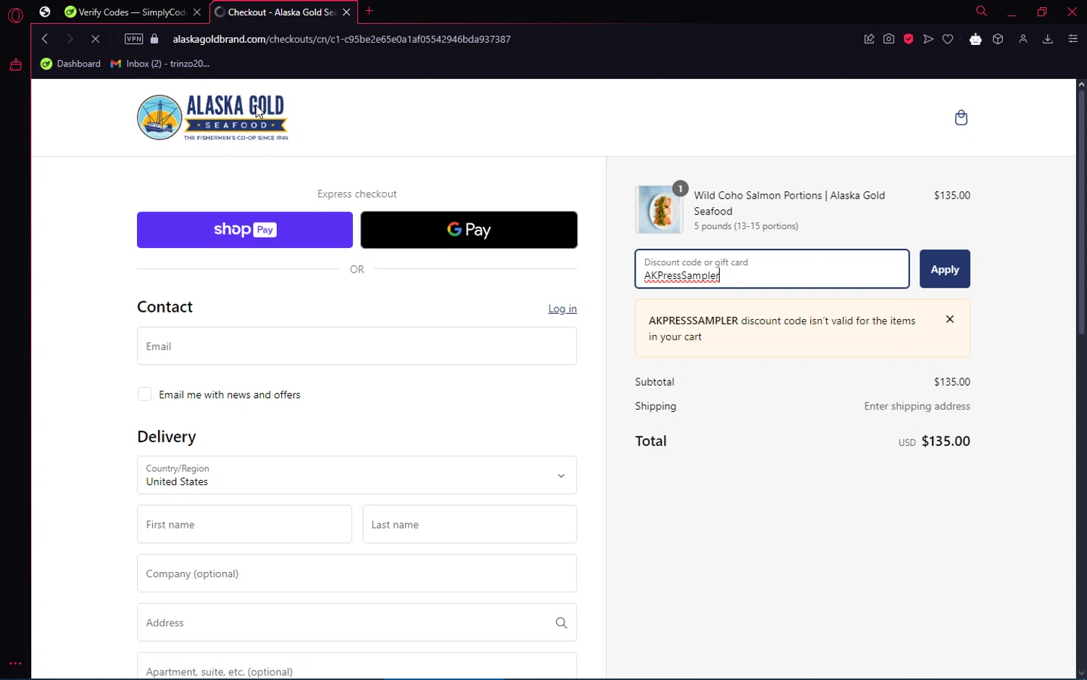Image resolution: width=1087 pixels, height=680 pixels.
Task: Open the easy setup menu icon
Action: click(x=1073, y=39)
